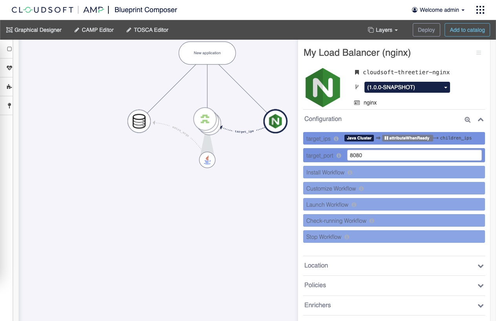496x321 pixels.
Task: Click the bookmark icon next to cloudsoft-threetier-nginx
Action: coord(357,72)
